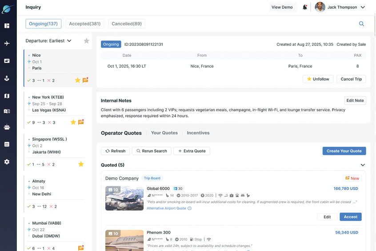Open the Departure: Earliest sort dropdown
Image resolution: width=376 pixels, height=251 pixels.
(48, 41)
